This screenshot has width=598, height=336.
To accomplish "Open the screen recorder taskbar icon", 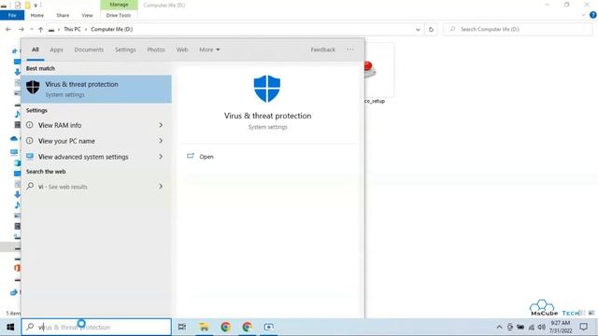I will point(268,327).
